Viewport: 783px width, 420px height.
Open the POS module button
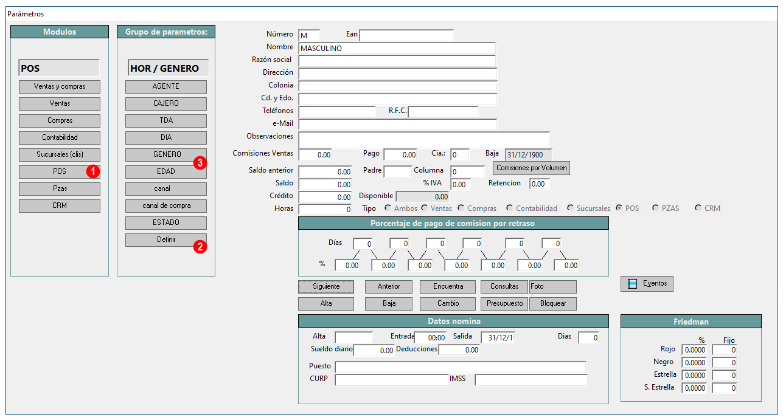tap(60, 171)
